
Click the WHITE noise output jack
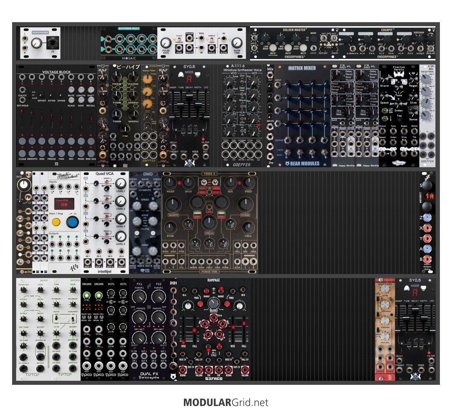tap(190, 48)
